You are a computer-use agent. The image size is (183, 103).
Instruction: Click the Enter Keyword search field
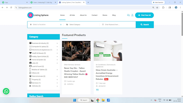pyautogui.click(x=118, y=25)
